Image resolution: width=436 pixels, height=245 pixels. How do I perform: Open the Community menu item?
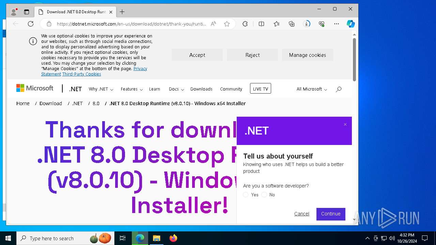(231, 89)
